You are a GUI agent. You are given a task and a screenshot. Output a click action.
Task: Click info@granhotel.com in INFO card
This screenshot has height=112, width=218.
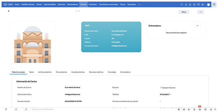point(119,46)
